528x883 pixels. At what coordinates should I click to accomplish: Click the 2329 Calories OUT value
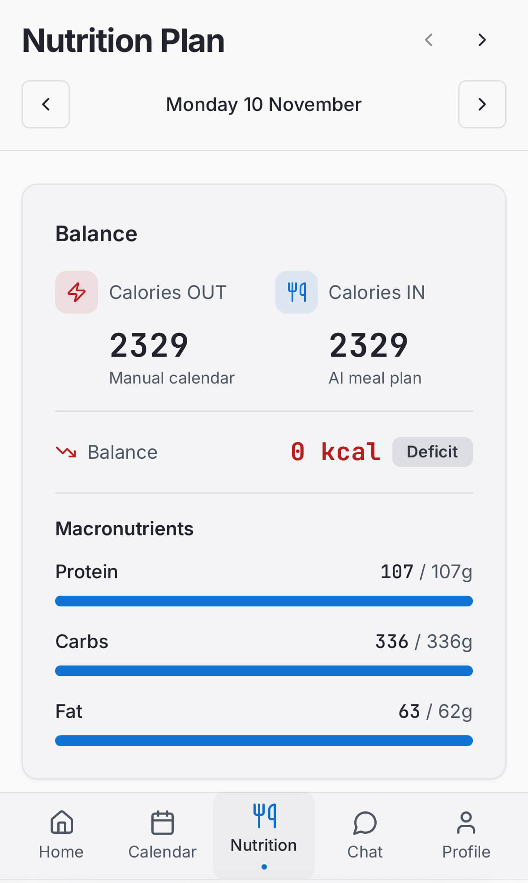149,346
